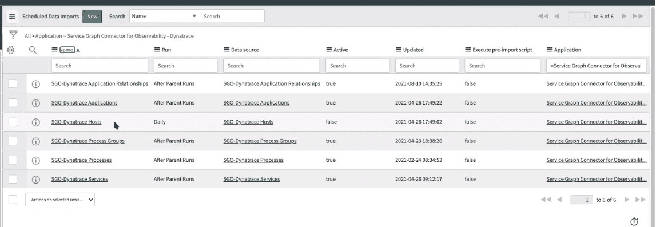Click the Active column search box
This screenshot has width=656, height=227.
pyautogui.click(x=357, y=66)
